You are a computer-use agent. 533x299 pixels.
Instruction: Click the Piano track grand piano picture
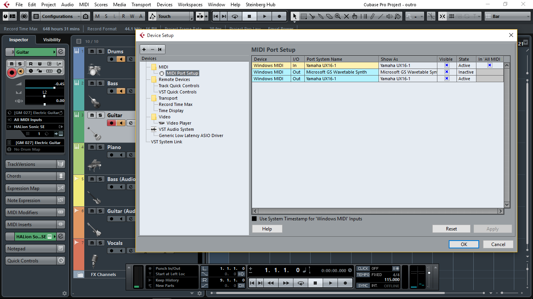(x=94, y=165)
